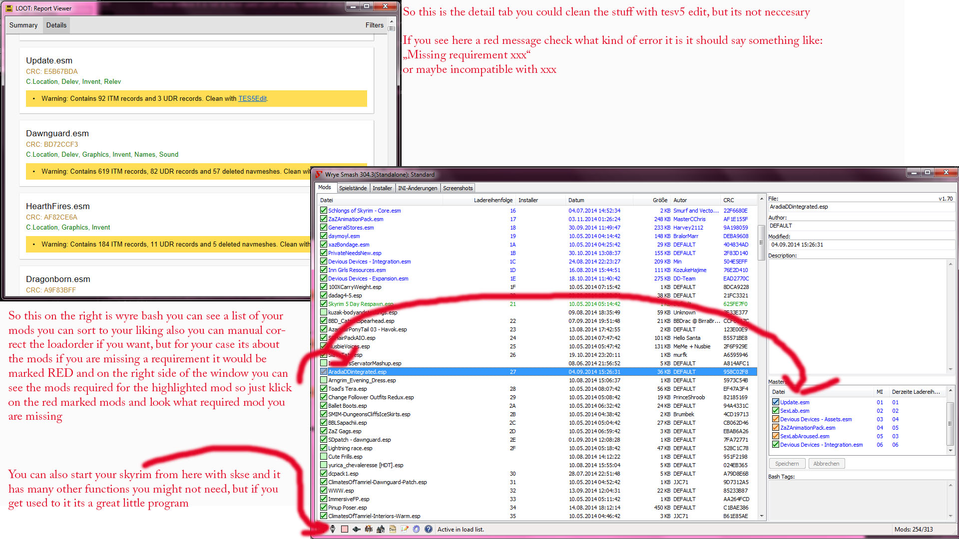Select the Details tab in LOOT
The image size is (959, 539).
pos(56,25)
